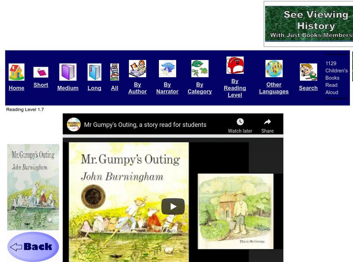Click the Mr. Gumpy's Outing book cover thumbnail
The width and height of the screenshot is (353, 262).
pyautogui.click(x=33, y=187)
